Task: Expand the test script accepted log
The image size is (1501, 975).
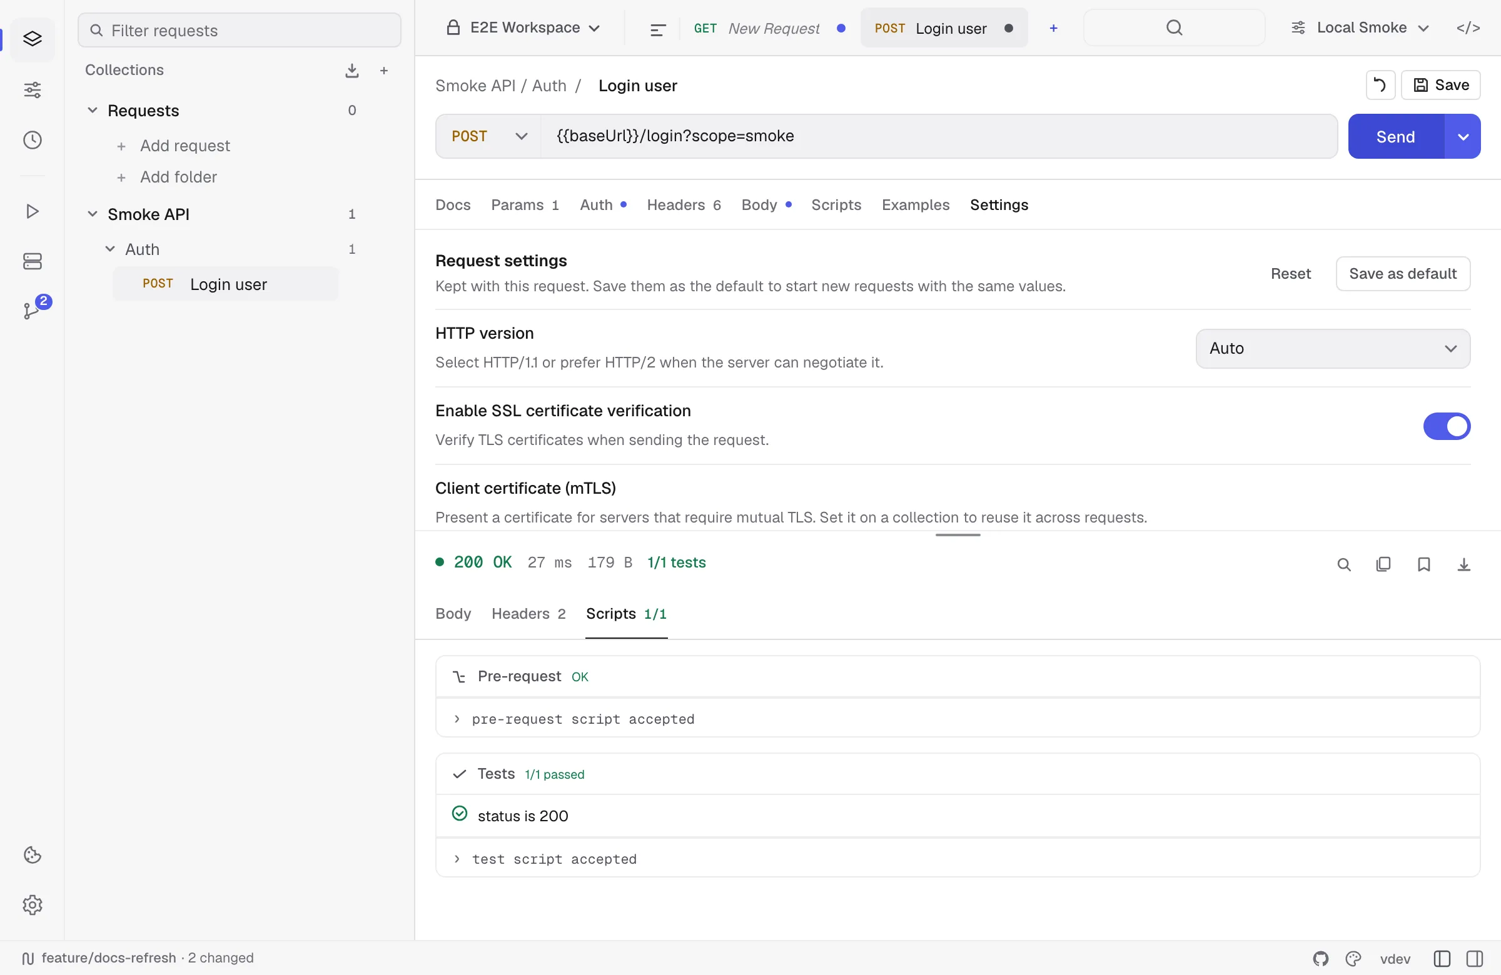Action: tap(958, 859)
